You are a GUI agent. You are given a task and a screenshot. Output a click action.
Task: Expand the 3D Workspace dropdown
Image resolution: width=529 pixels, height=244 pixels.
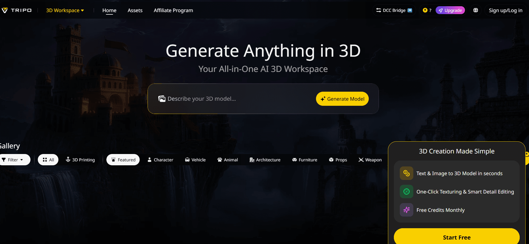pyautogui.click(x=65, y=10)
